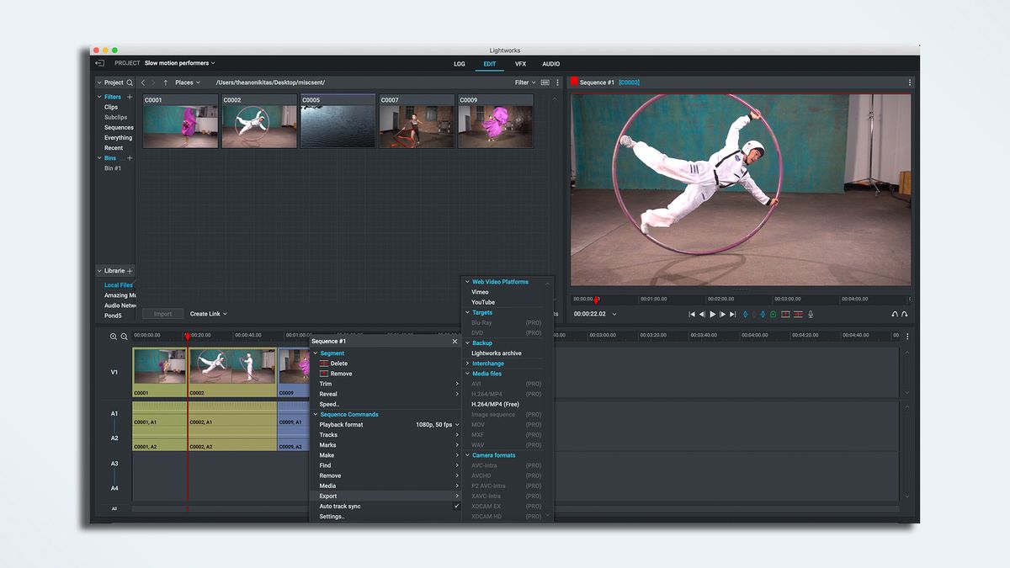Open the Create Link dropdown

coord(208,314)
